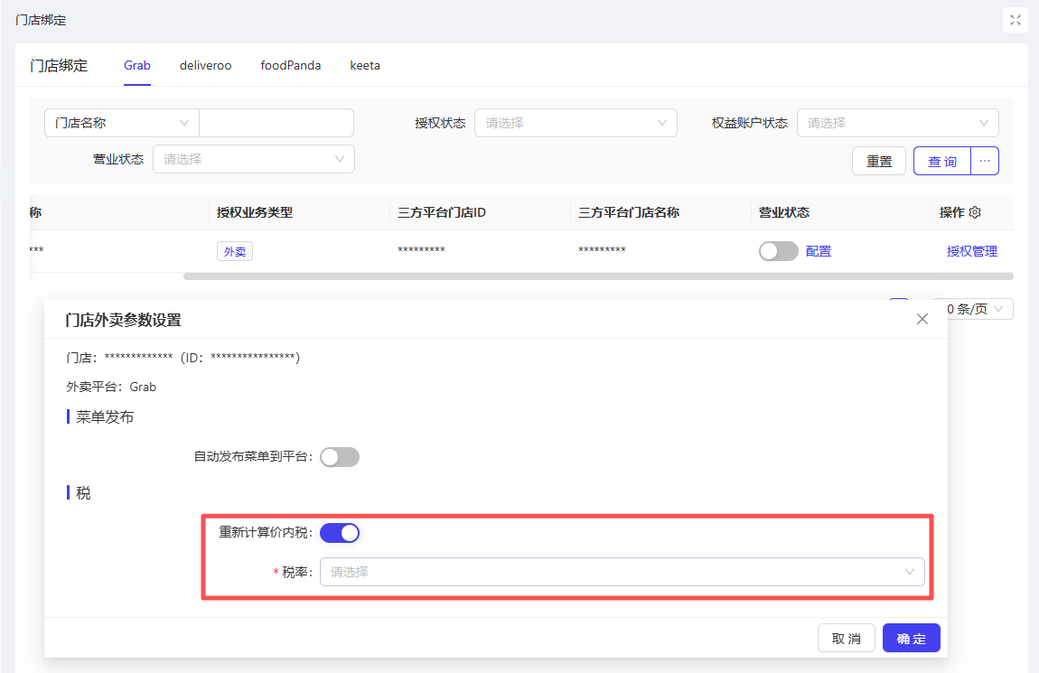Viewport: 1039px width, 673px height.
Task: Switch to the deliveroo tab
Action: click(205, 66)
